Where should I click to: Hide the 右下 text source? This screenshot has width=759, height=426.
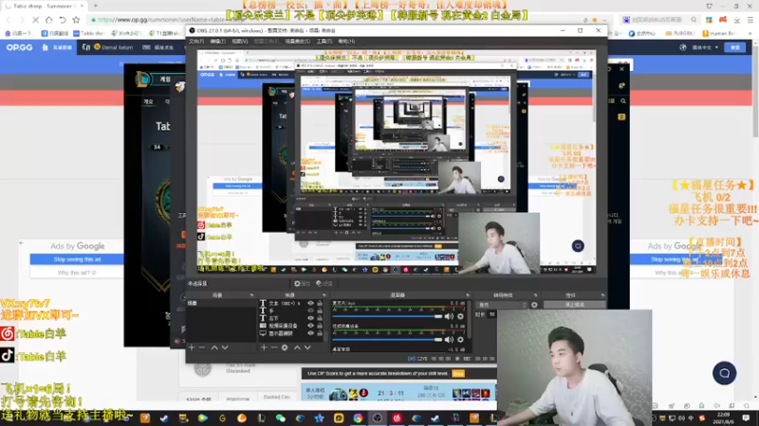[311, 318]
